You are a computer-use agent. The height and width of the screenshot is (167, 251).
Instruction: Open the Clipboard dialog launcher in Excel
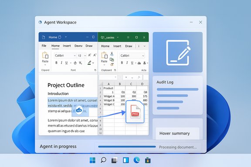[x=115, y=70]
